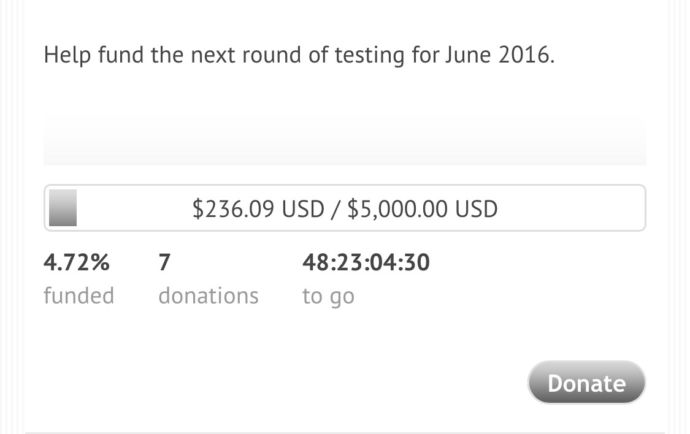Screen dimensions: 690x434
Task: Click the Donate button
Action: [x=586, y=383]
